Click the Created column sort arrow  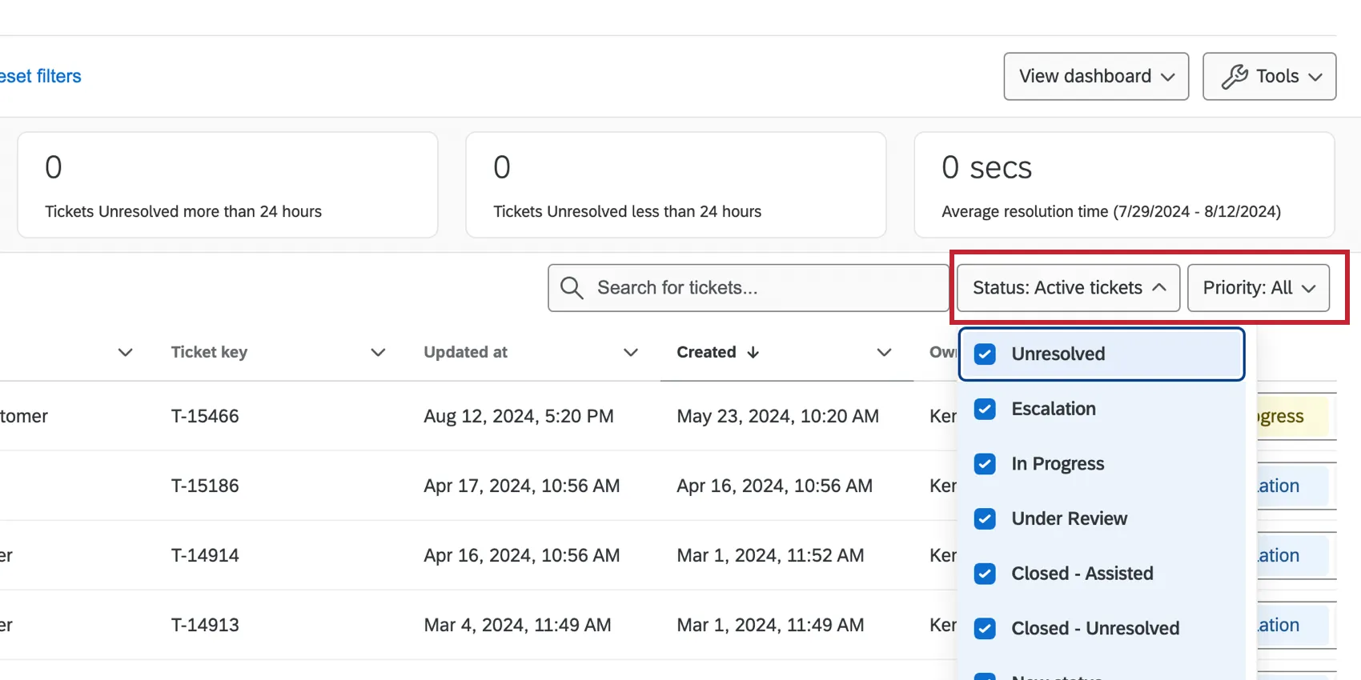[x=753, y=353]
